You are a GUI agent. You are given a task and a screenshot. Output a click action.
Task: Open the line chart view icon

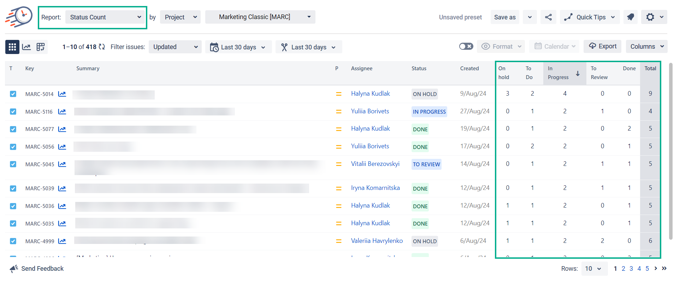[26, 47]
